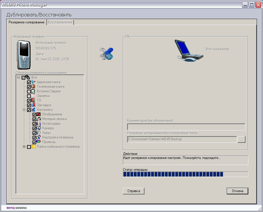The image size is (263, 212).
Task: Select the Адресная книга tree label
Action: (48, 82)
